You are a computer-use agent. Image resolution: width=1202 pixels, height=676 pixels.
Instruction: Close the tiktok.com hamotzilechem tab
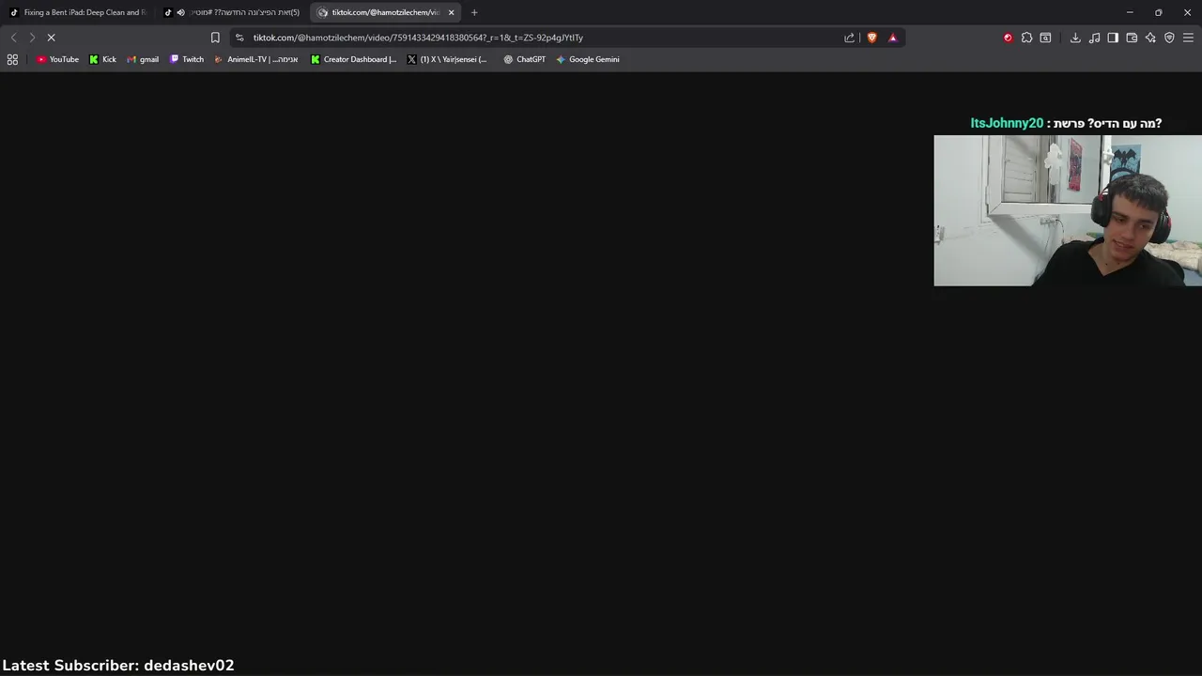451,12
